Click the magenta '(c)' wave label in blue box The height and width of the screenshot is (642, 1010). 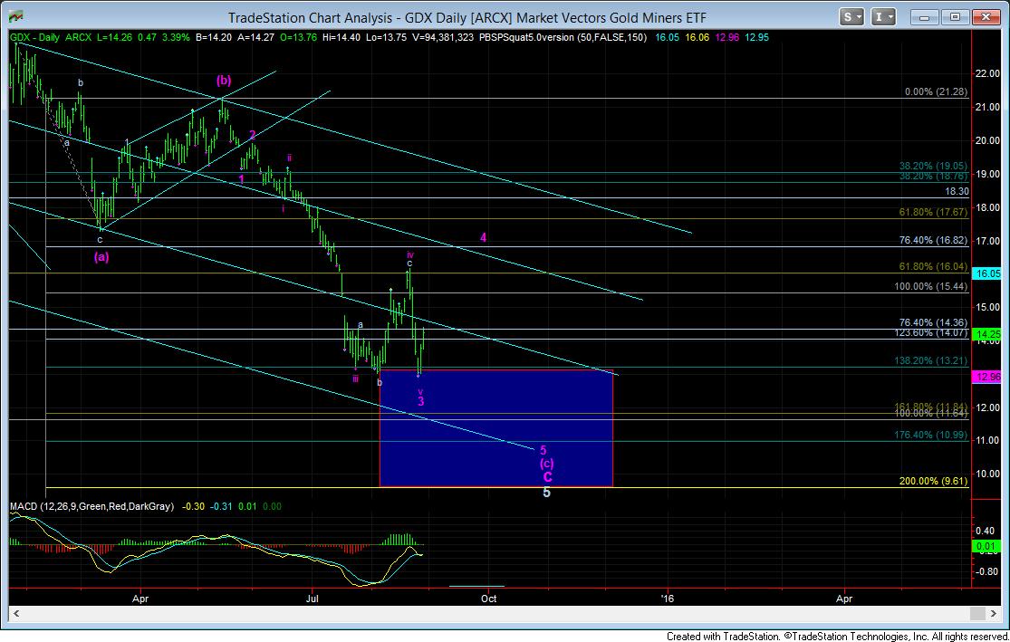pyautogui.click(x=546, y=464)
